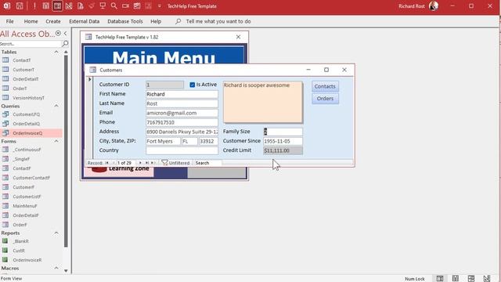Select the _SingleF form icon

[x=5, y=158]
